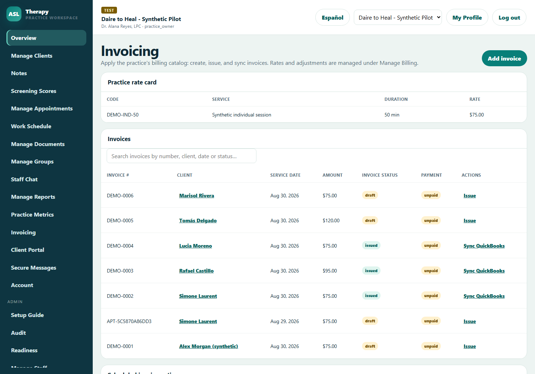Open Staff Chat
Screen dimensions: 535x374
[46, 179]
